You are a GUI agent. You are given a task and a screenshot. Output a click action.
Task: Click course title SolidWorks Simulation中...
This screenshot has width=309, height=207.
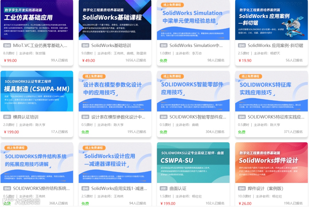pos(196,46)
